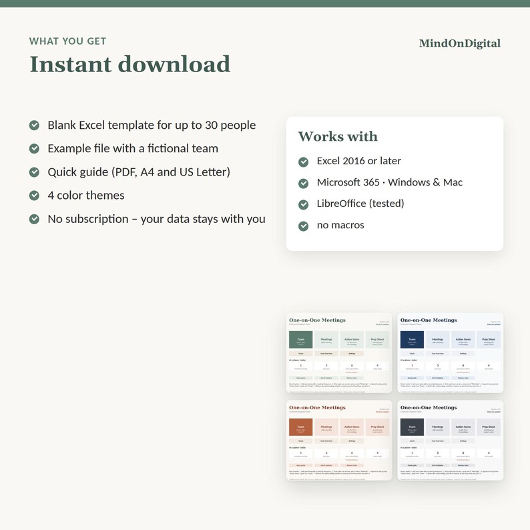Click the 'Instant download' heading
This screenshot has height=530, width=530.
tap(129, 64)
